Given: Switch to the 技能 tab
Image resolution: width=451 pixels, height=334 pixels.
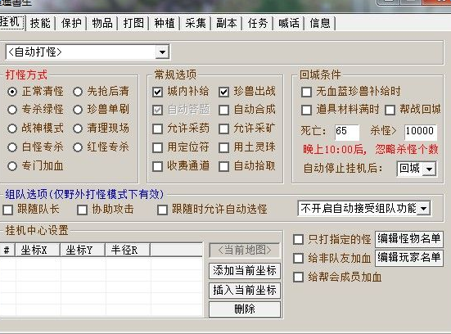Looking at the screenshot, I should click(x=40, y=23).
